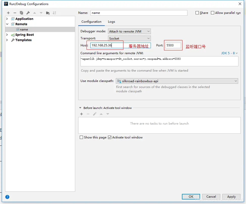Click the Host address input field
This screenshot has height=204, width=246.
click(x=121, y=45)
